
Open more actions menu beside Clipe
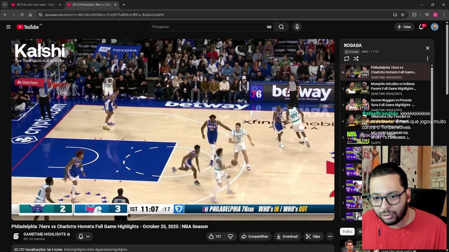point(330,237)
